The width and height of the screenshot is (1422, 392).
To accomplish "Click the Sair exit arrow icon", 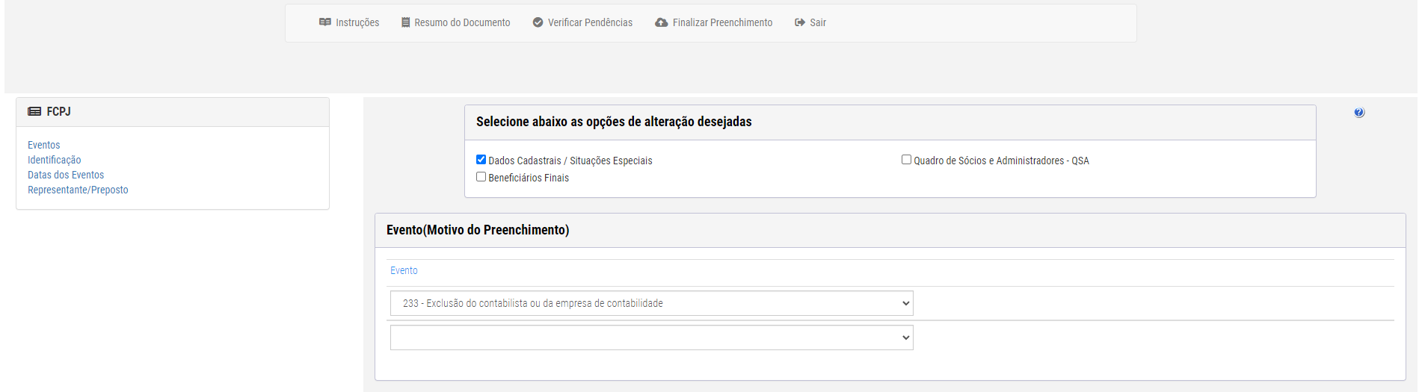I will (x=800, y=22).
